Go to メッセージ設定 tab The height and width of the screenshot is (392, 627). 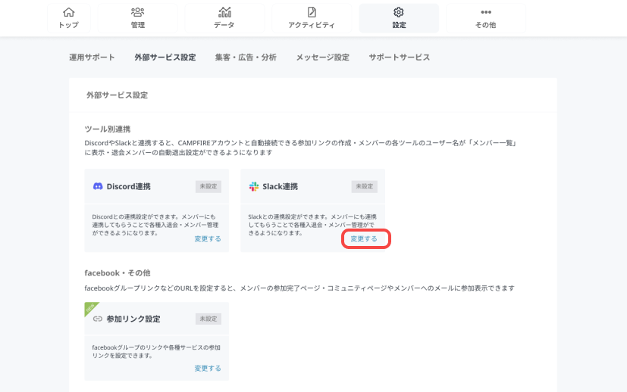pyautogui.click(x=322, y=58)
